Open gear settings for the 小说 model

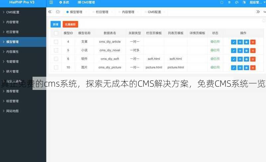(x=246, y=51)
